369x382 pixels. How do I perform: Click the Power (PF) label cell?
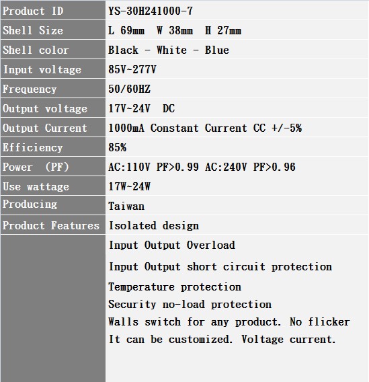point(53,166)
